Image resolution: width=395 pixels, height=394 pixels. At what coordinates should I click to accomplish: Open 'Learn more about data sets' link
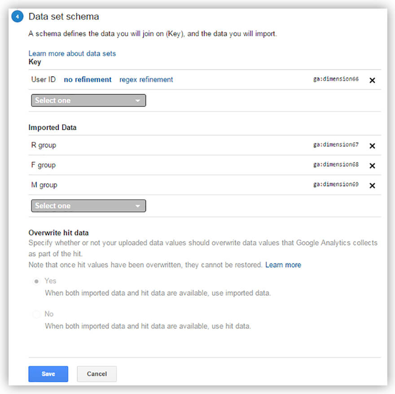point(72,53)
